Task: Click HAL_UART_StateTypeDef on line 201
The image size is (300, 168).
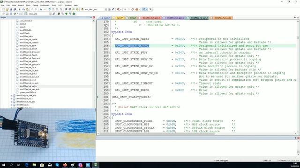Action: (x=131, y=97)
